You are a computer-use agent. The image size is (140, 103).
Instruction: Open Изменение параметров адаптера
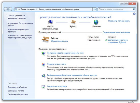click(18, 30)
